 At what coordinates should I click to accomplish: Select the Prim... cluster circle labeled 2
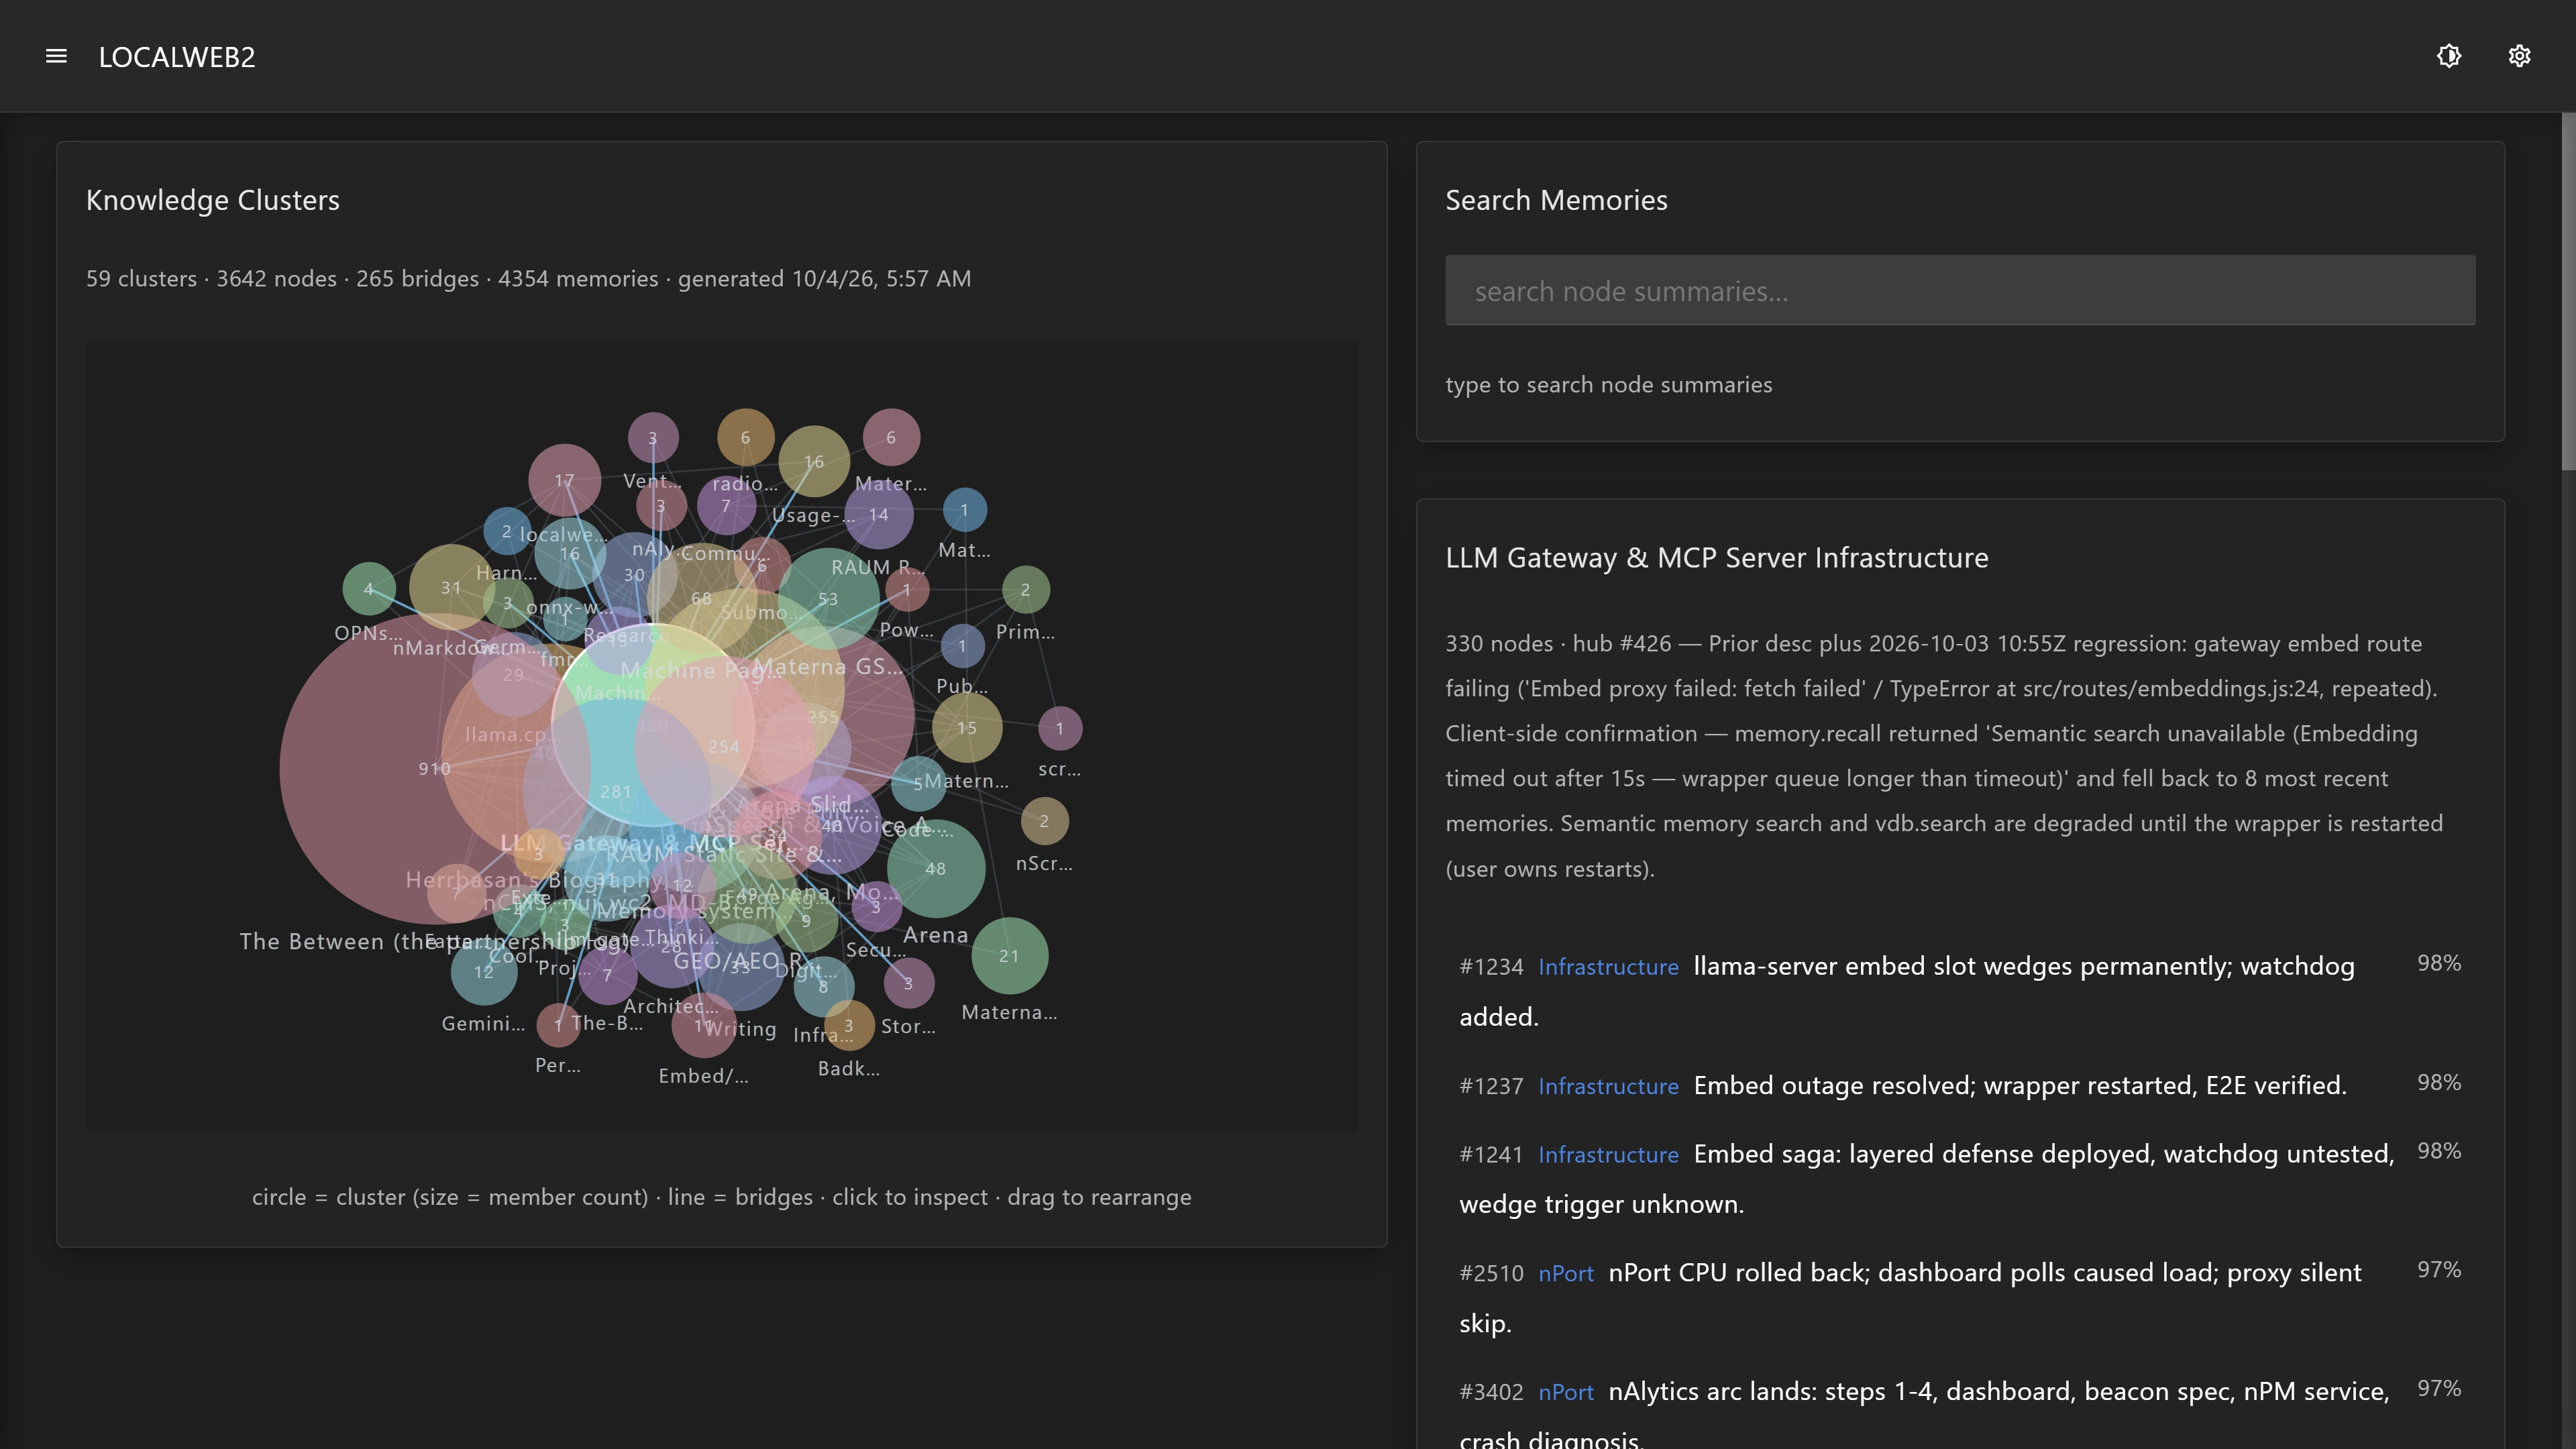coord(1025,590)
